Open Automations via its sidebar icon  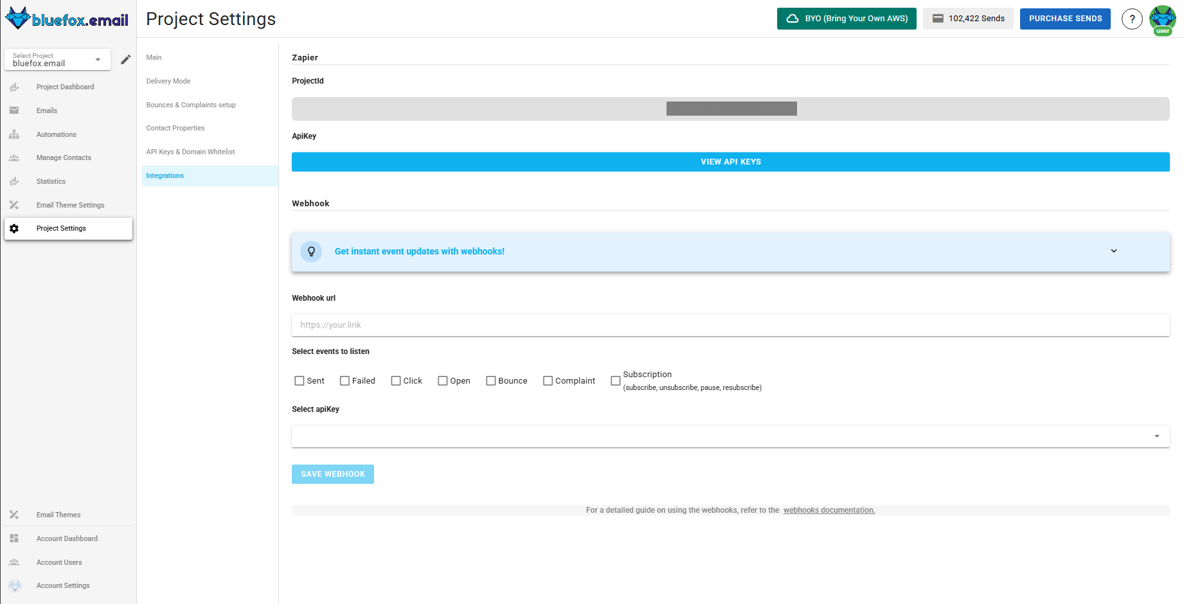click(14, 134)
